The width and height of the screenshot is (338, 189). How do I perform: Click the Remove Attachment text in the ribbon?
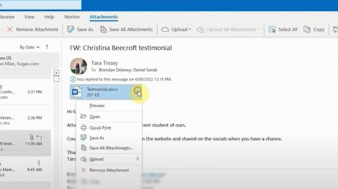tap(37, 30)
